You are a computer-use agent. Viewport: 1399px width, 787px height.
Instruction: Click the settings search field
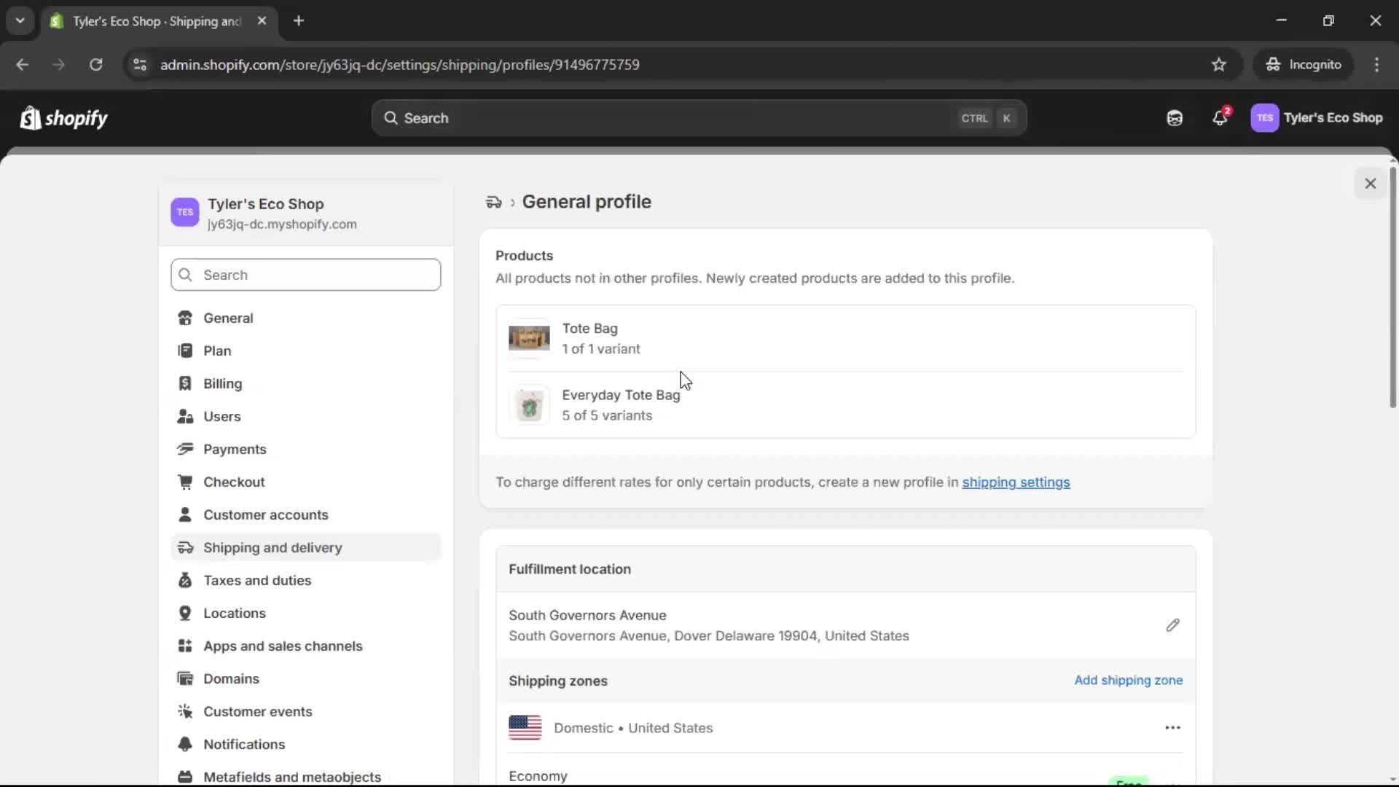pyautogui.click(x=306, y=275)
